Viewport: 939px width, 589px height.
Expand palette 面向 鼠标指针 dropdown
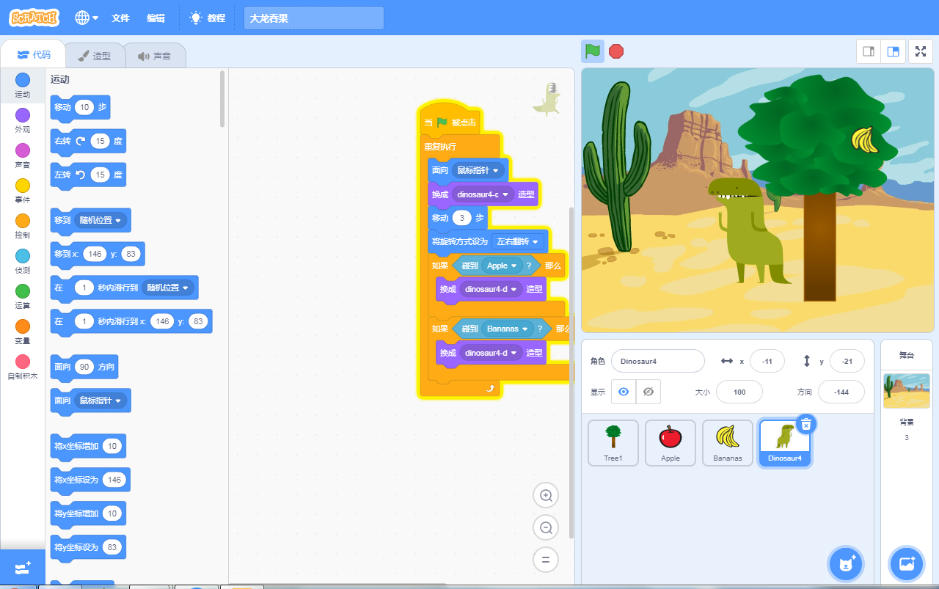[x=101, y=400]
